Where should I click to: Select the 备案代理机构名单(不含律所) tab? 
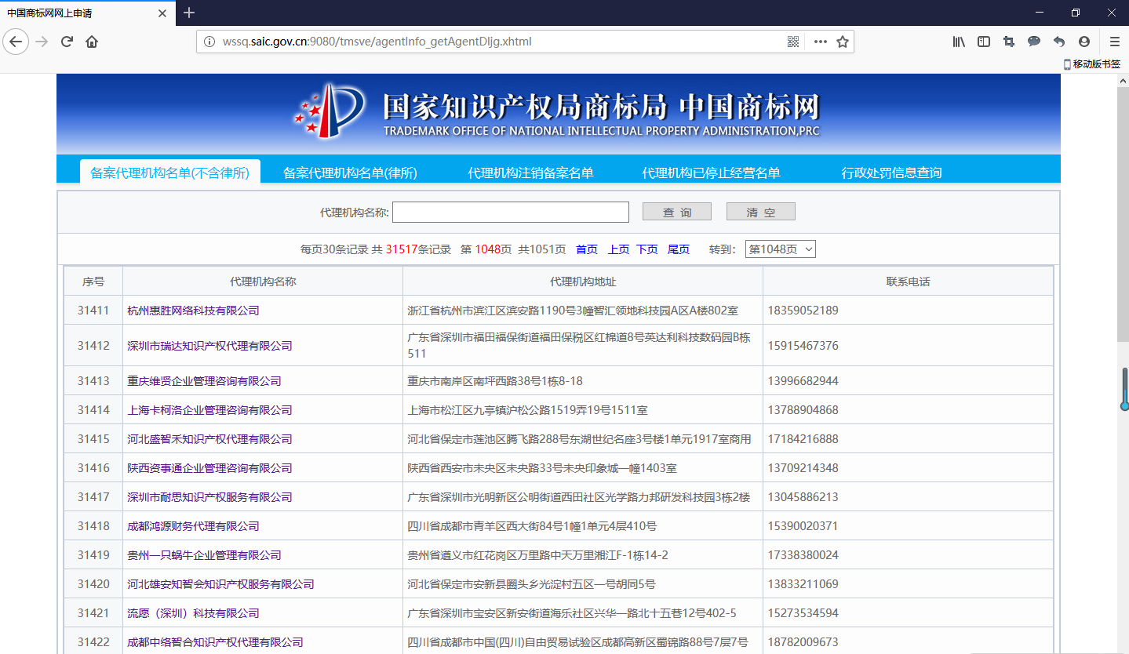pos(170,173)
